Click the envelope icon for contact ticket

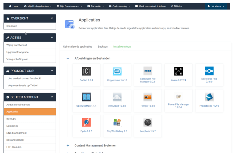tap(136, 6)
